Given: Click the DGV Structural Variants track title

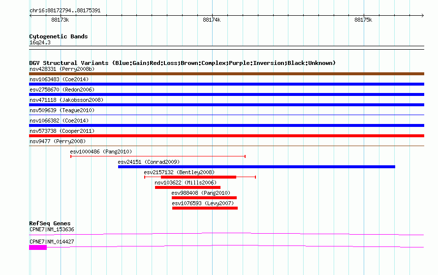Looking at the screenshot, I should click(182, 63).
